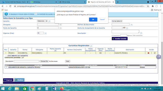Click the Guardar Garantía button
Screen dimensions: 163x91
tap(120, 39)
